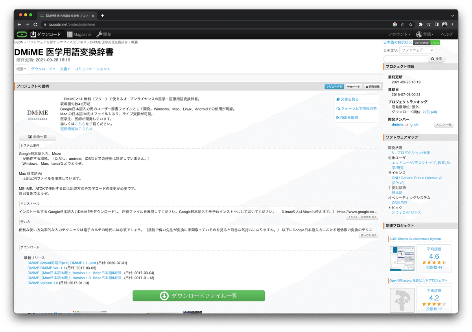Open a new tab with the plus icon
Viewport: 472px width, 332px height.
coord(102,16)
